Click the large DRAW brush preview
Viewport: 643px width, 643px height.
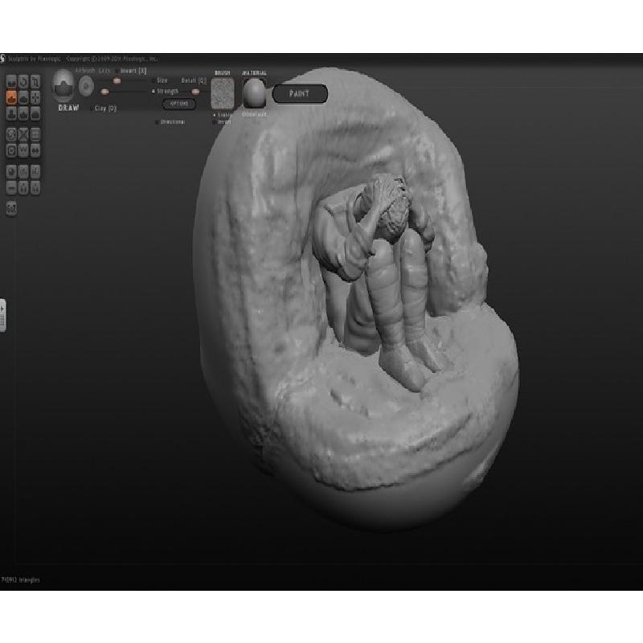[x=63, y=87]
